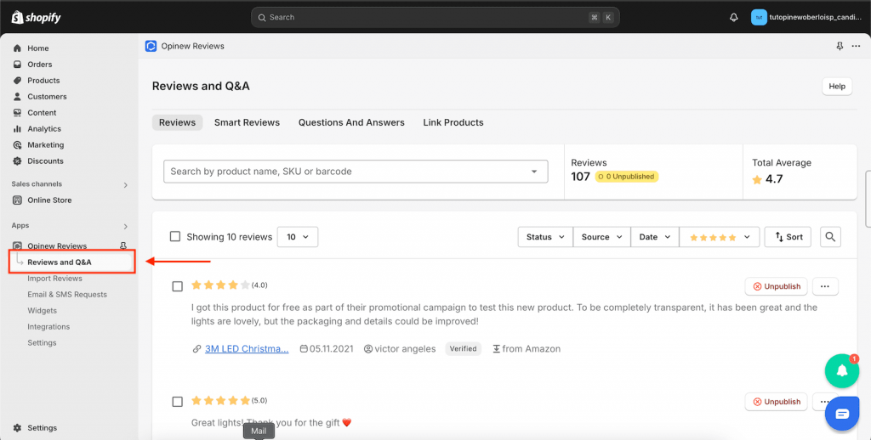Switch to the Smart Reviews tab
This screenshot has width=871, height=440.
(x=247, y=122)
